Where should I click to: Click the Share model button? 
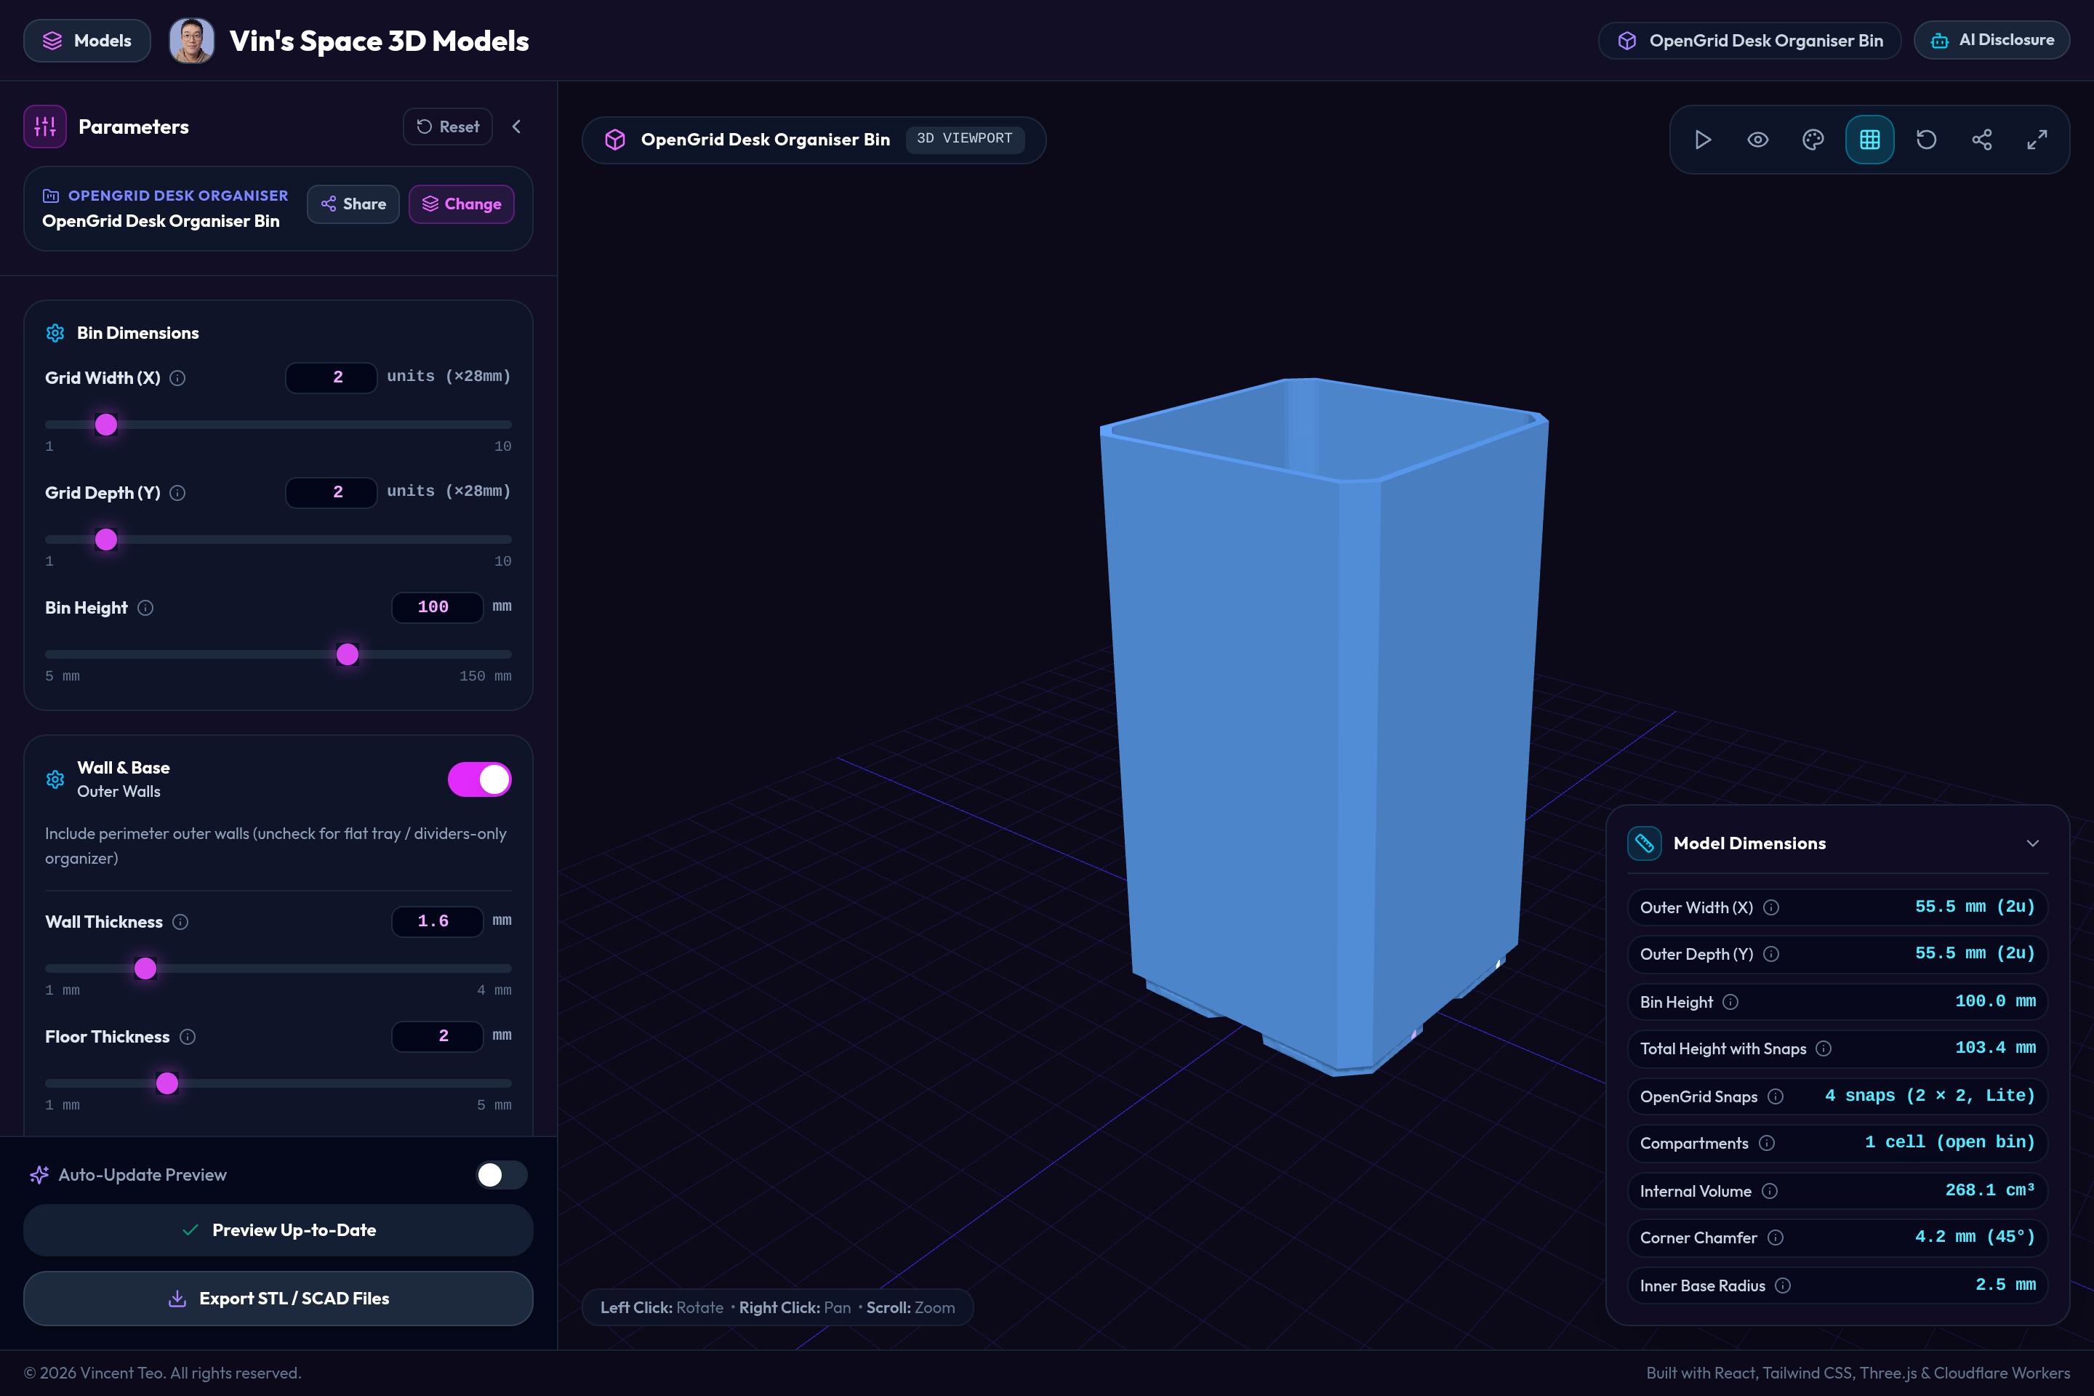353,204
